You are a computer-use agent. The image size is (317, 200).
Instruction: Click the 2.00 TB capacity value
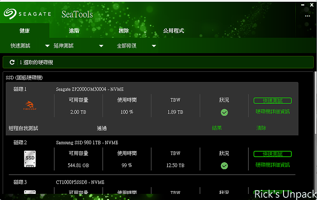tap(78, 112)
